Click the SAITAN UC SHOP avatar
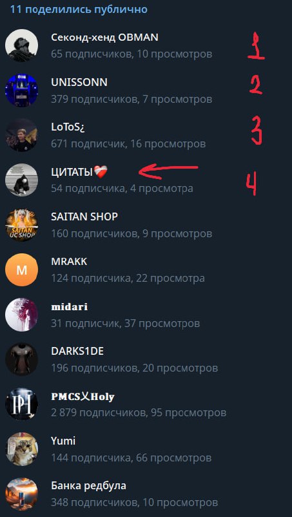Screen dimensions: 292x517 point(21,225)
